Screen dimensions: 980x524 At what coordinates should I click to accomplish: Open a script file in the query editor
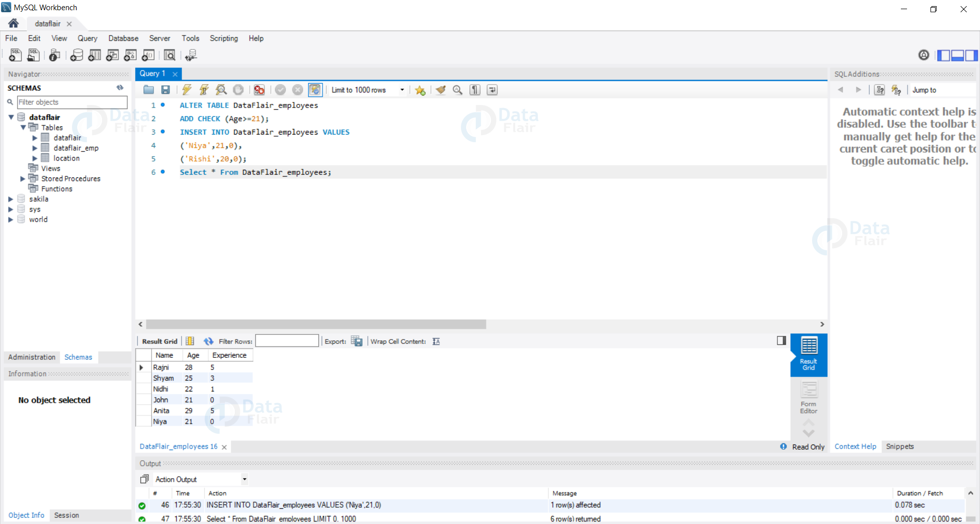(149, 90)
